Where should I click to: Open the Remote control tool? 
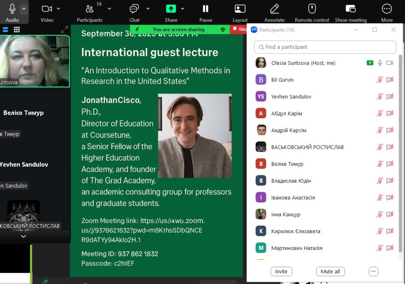coord(312,9)
